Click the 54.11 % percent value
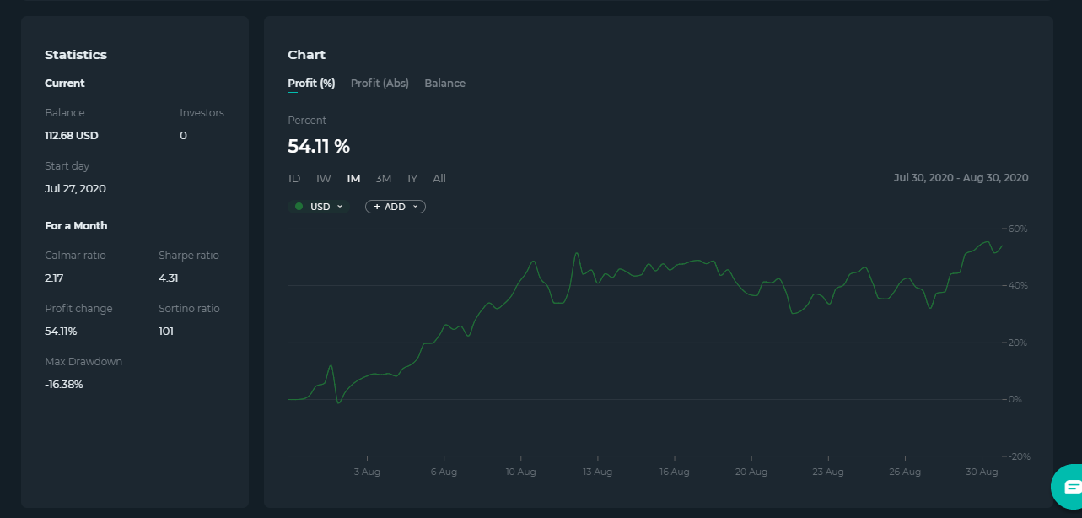Viewport: 1082px width, 518px height. (x=319, y=147)
